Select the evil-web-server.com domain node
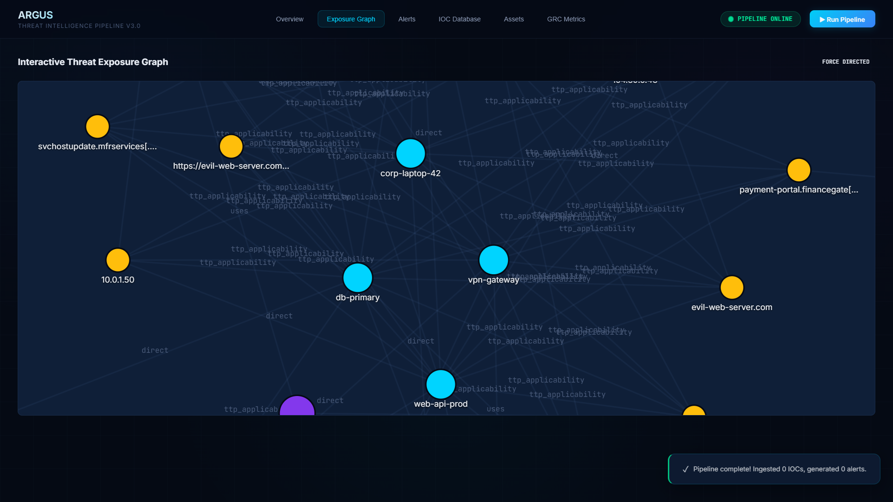 tap(732, 287)
